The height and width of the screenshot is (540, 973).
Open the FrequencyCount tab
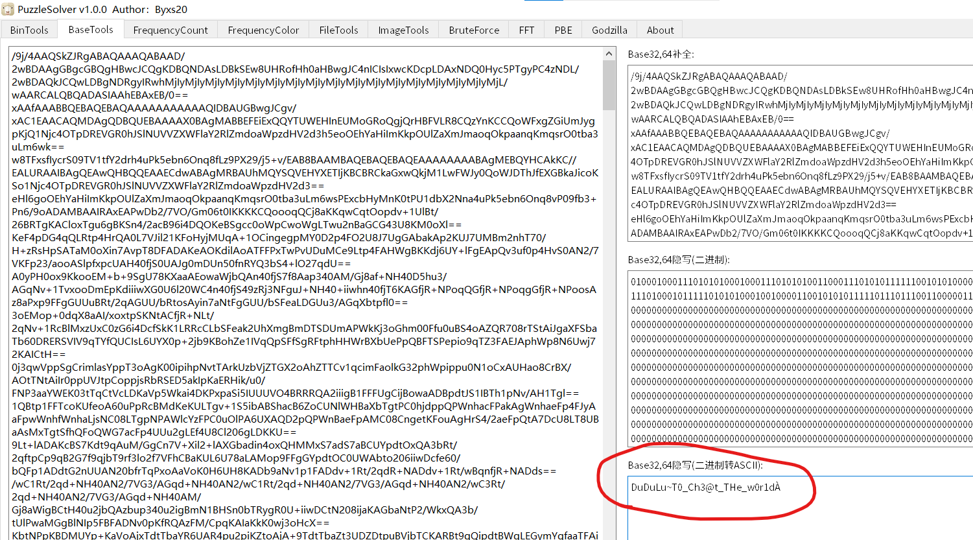170,30
